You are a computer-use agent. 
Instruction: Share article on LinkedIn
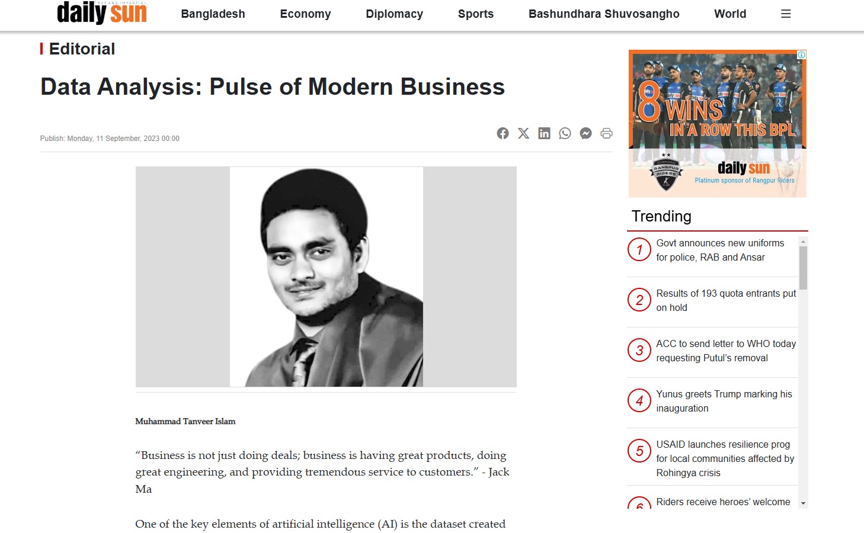(544, 133)
